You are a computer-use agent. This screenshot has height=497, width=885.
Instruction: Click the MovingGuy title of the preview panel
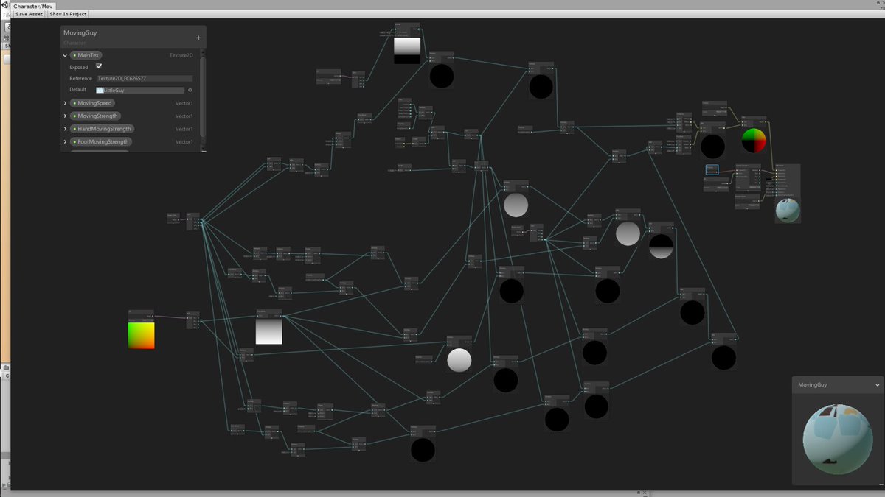(x=812, y=385)
